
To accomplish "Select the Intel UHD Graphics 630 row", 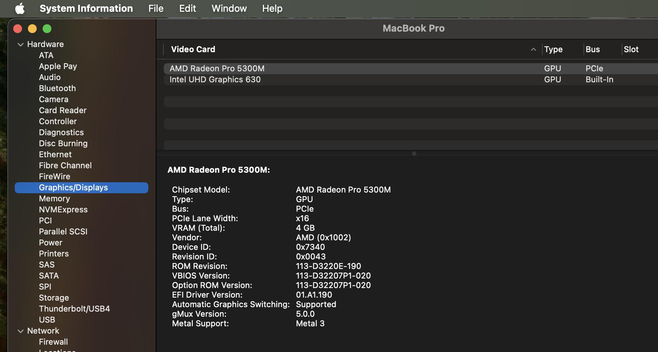I will click(411, 79).
